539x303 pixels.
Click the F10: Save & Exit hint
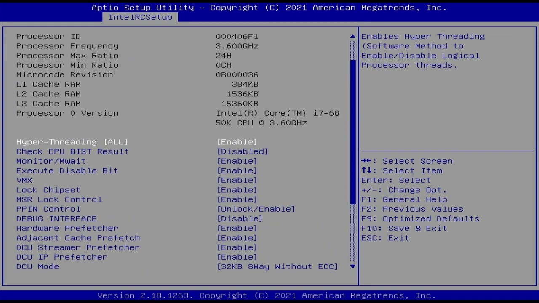click(403, 228)
